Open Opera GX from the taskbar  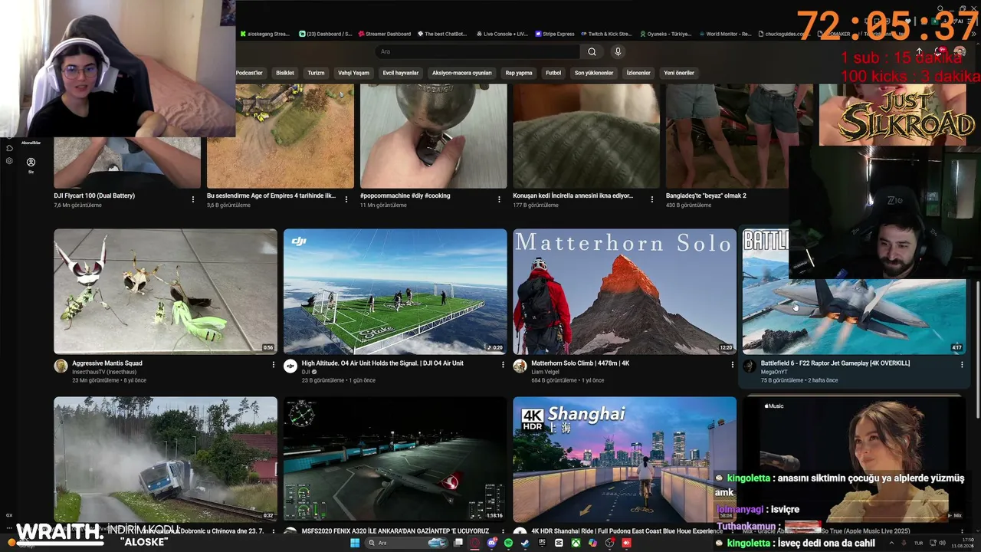point(474,543)
